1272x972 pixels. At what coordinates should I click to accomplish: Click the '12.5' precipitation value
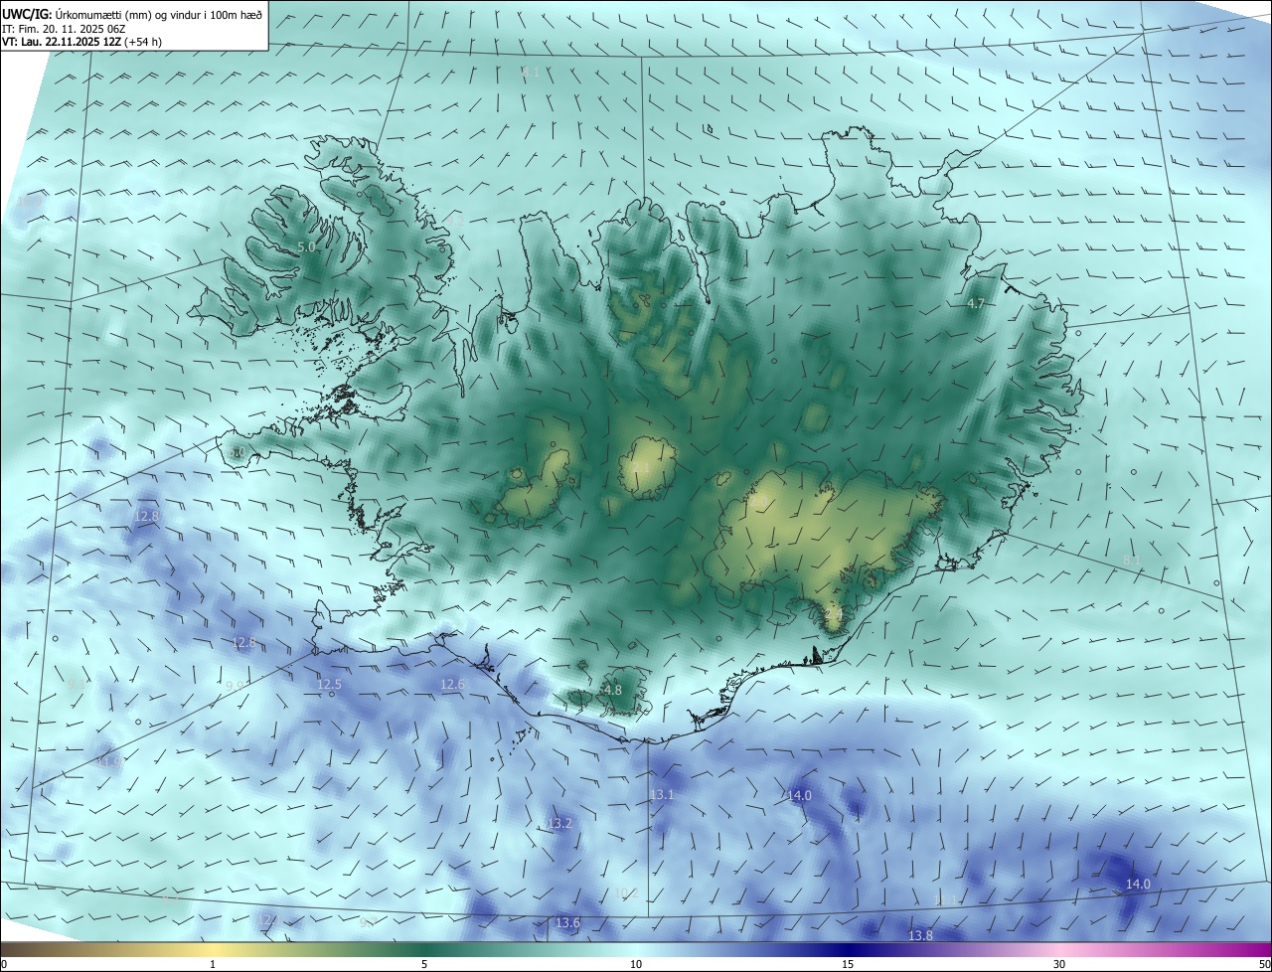pos(329,685)
